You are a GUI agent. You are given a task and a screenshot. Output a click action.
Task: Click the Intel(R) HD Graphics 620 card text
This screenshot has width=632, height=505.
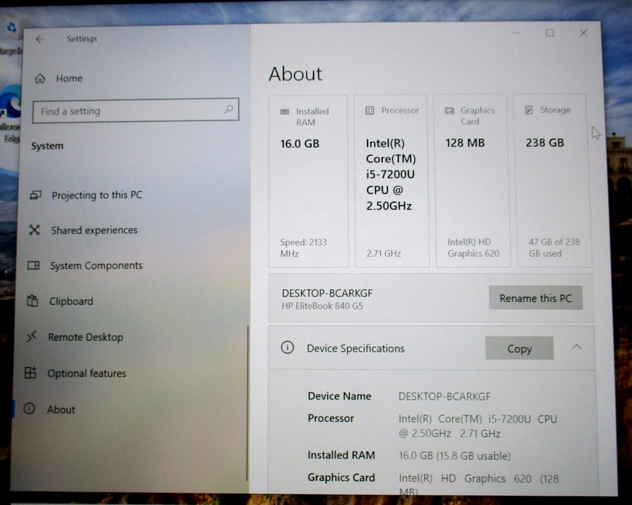tap(473, 248)
